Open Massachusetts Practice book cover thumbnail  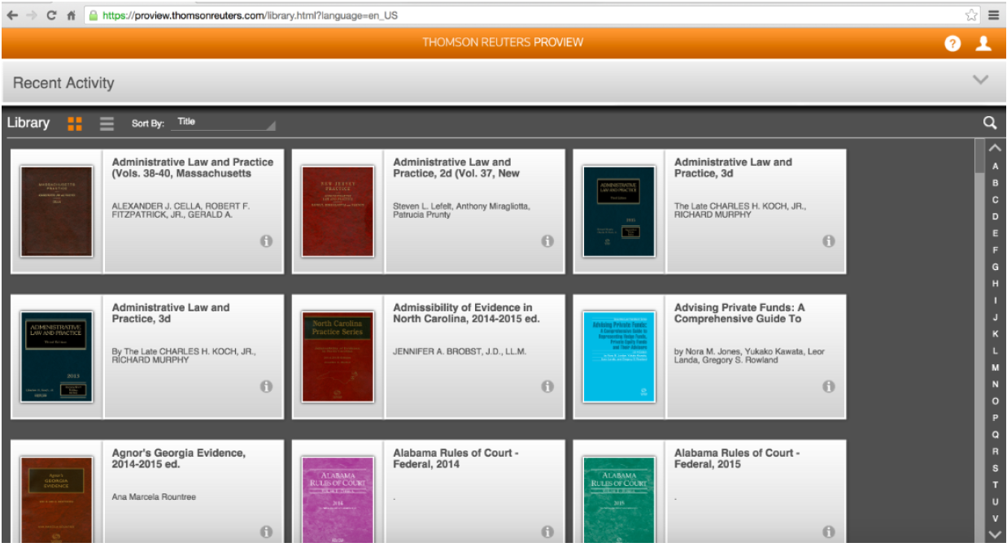click(x=56, y=211)
